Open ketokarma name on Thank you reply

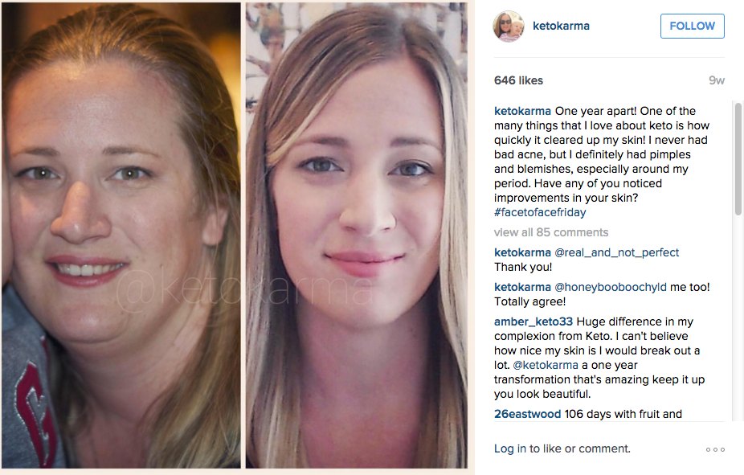click(522, 252)
